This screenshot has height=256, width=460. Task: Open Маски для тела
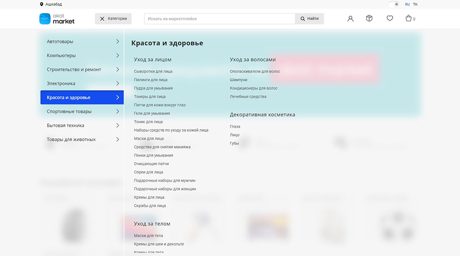[148, 236]
